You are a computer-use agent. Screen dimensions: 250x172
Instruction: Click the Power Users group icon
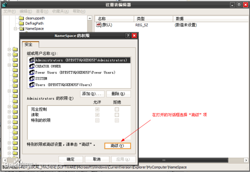tap(32, 72)
